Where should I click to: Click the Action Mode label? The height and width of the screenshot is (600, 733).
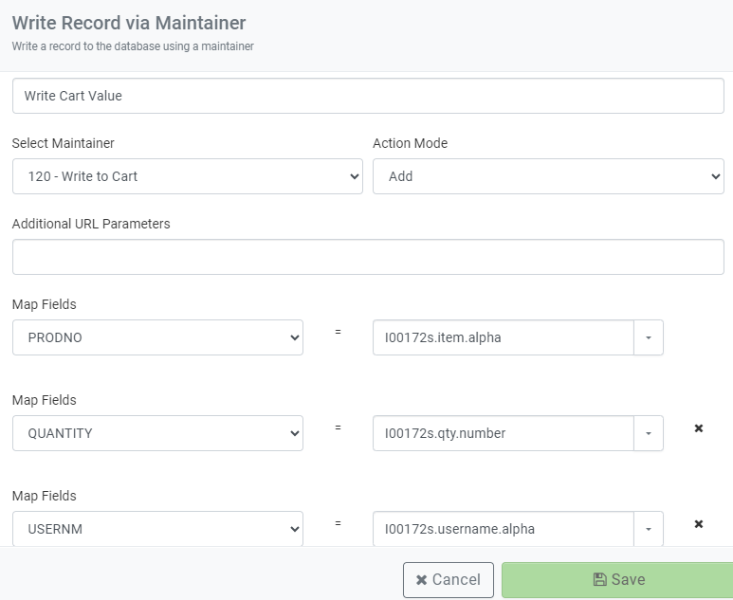click(410, 143)
